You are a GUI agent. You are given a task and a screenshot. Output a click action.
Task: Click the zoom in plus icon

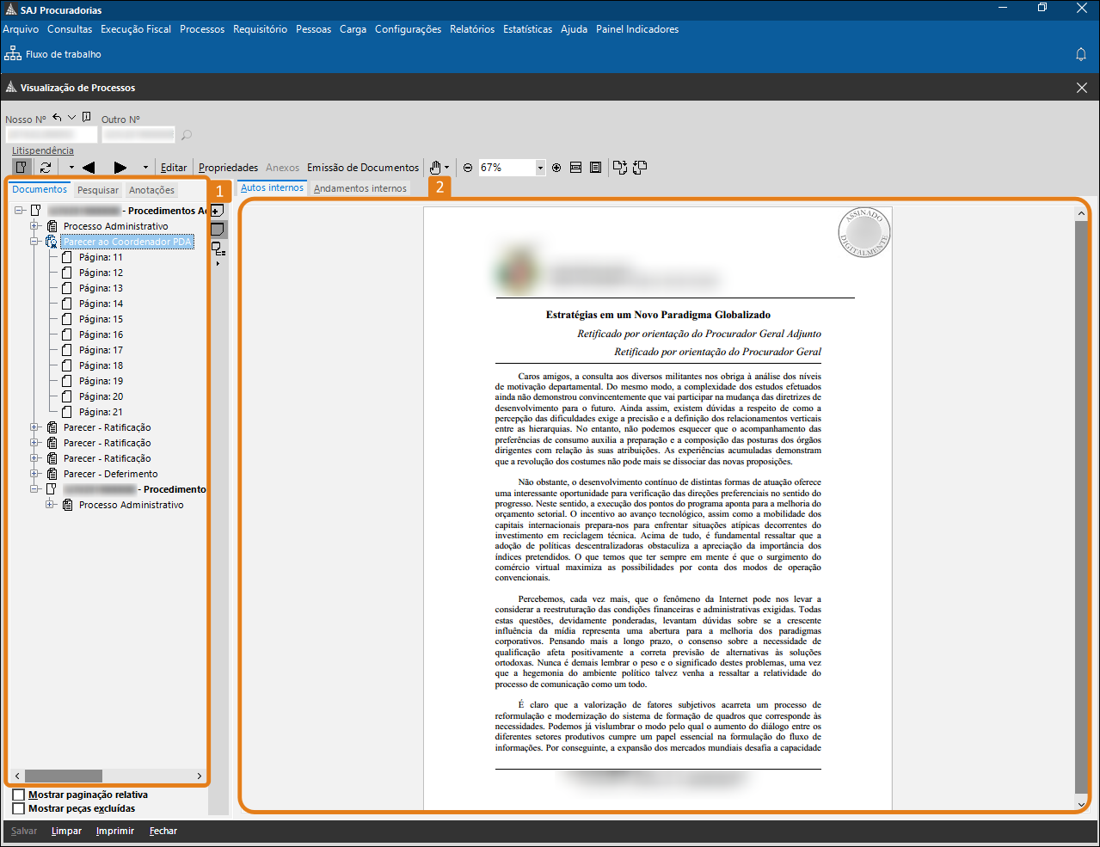point(556,168)
